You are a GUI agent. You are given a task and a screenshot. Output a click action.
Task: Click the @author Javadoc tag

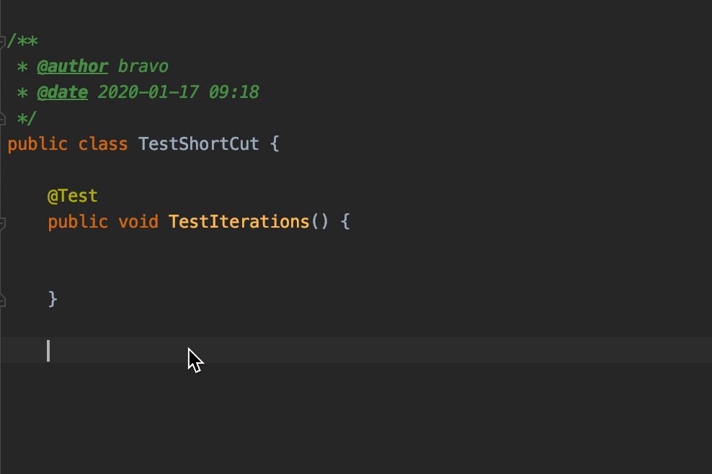(72, 67)
